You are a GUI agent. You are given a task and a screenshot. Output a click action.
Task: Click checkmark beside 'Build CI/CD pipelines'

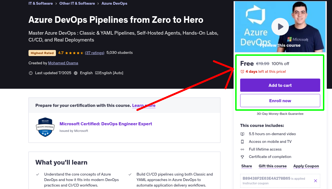[x=130, y=174]
